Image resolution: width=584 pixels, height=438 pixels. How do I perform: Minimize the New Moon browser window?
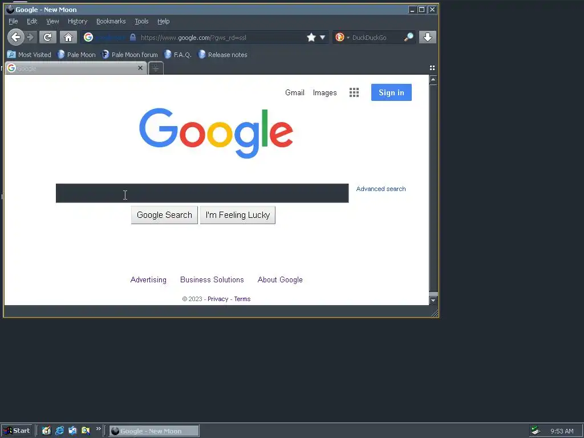pos(412,10)
